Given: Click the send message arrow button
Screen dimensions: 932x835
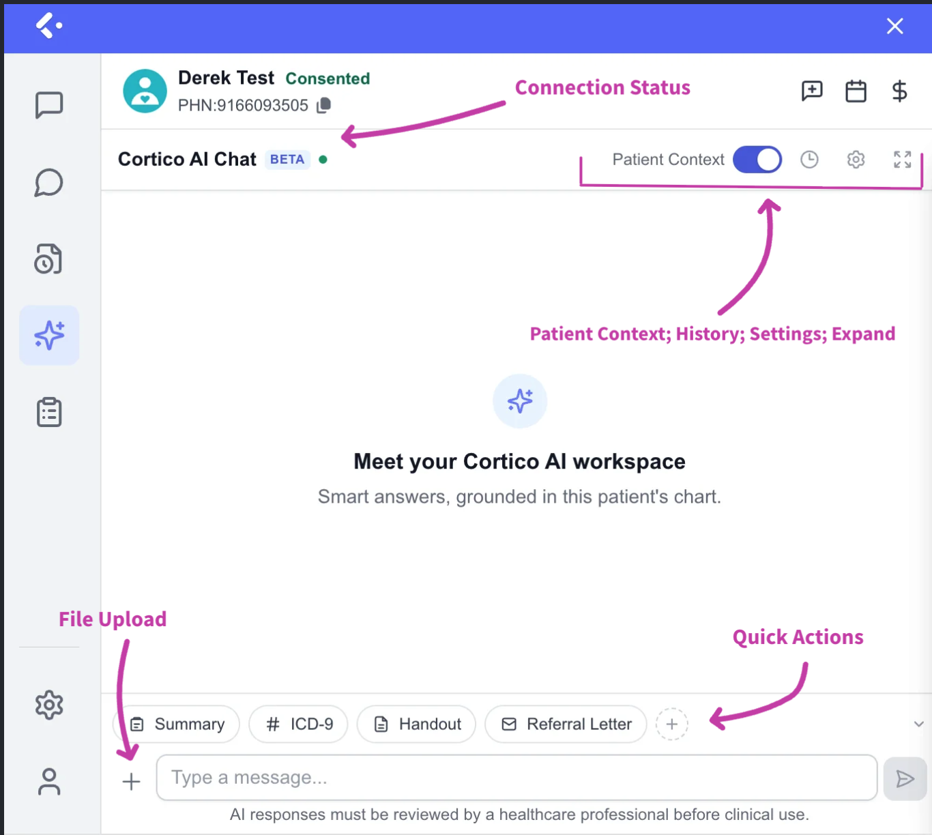Looking at the screenshot, I should pos(905,778).
